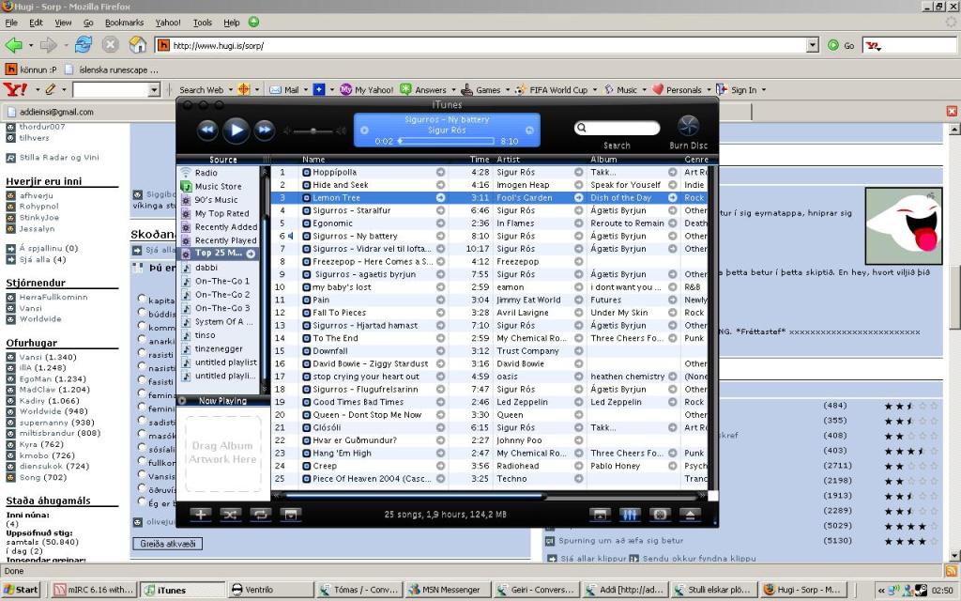Click the Yahoo Answers toolbar button
961x601 pixels.
[423, 89]
